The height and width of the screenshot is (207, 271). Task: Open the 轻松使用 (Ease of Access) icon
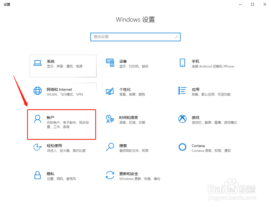click(x=38, y=147)
